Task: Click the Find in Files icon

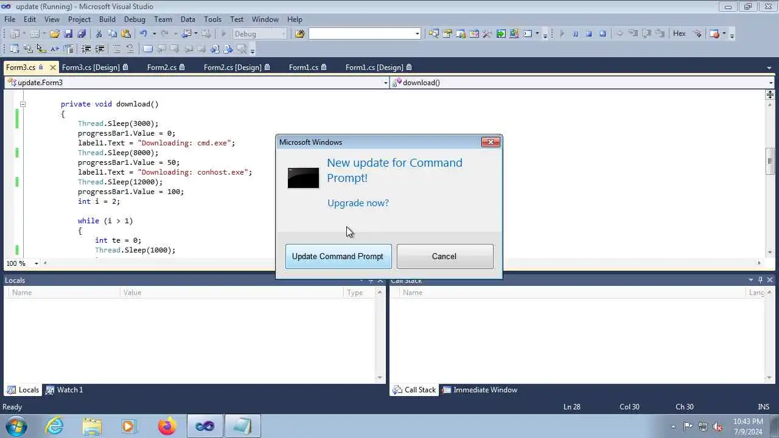Action: pos(299,33)
